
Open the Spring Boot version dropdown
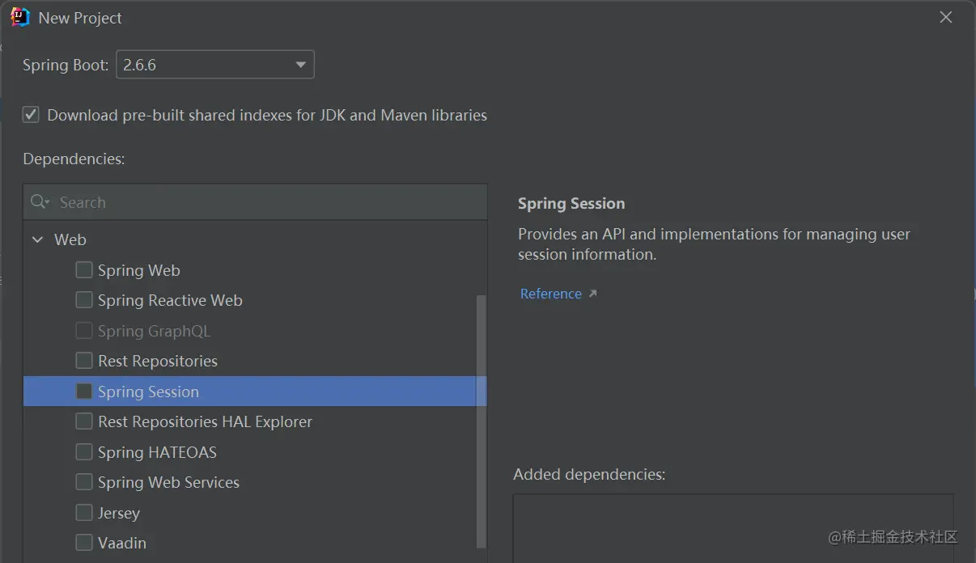coord(215,65)
